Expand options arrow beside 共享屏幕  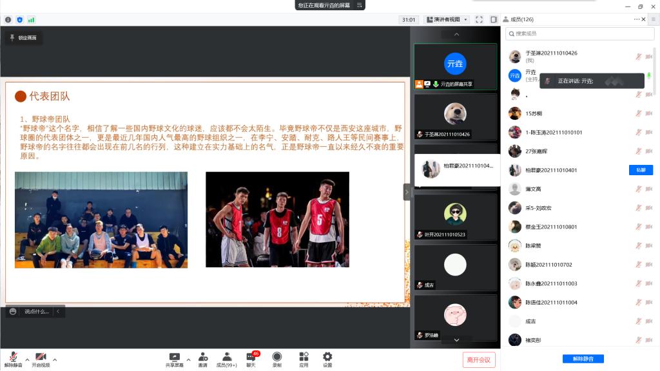(188, 359)
